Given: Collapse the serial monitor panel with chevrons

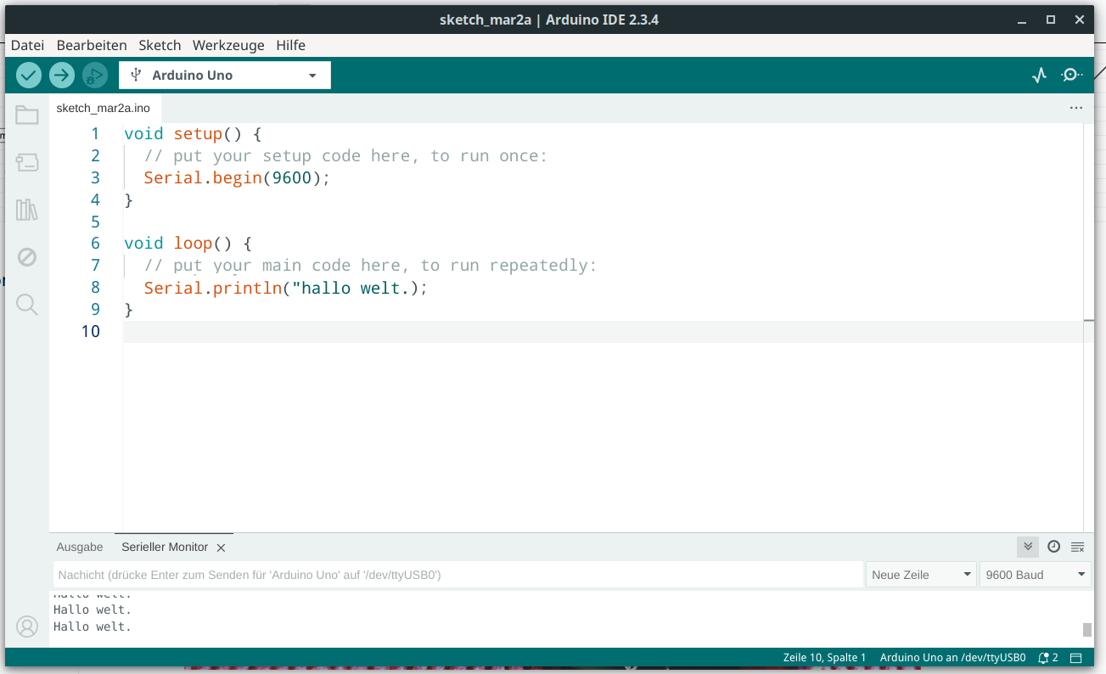Looking at the screenshot, I should pyautogui.click(x=1027, y=547).
